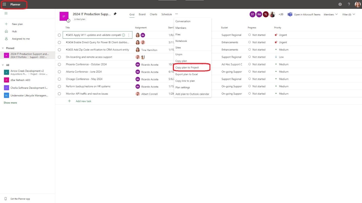The width and height of the screenshot is (362, 203).
Task: Click the ST member avatar
Action: click(x=252, y=14)
